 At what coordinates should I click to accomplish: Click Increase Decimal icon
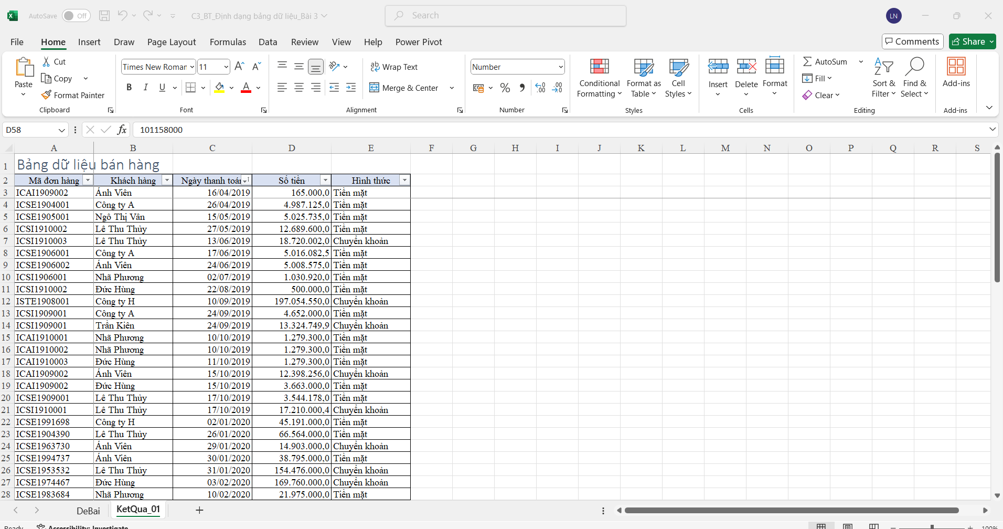coord(540,88)
